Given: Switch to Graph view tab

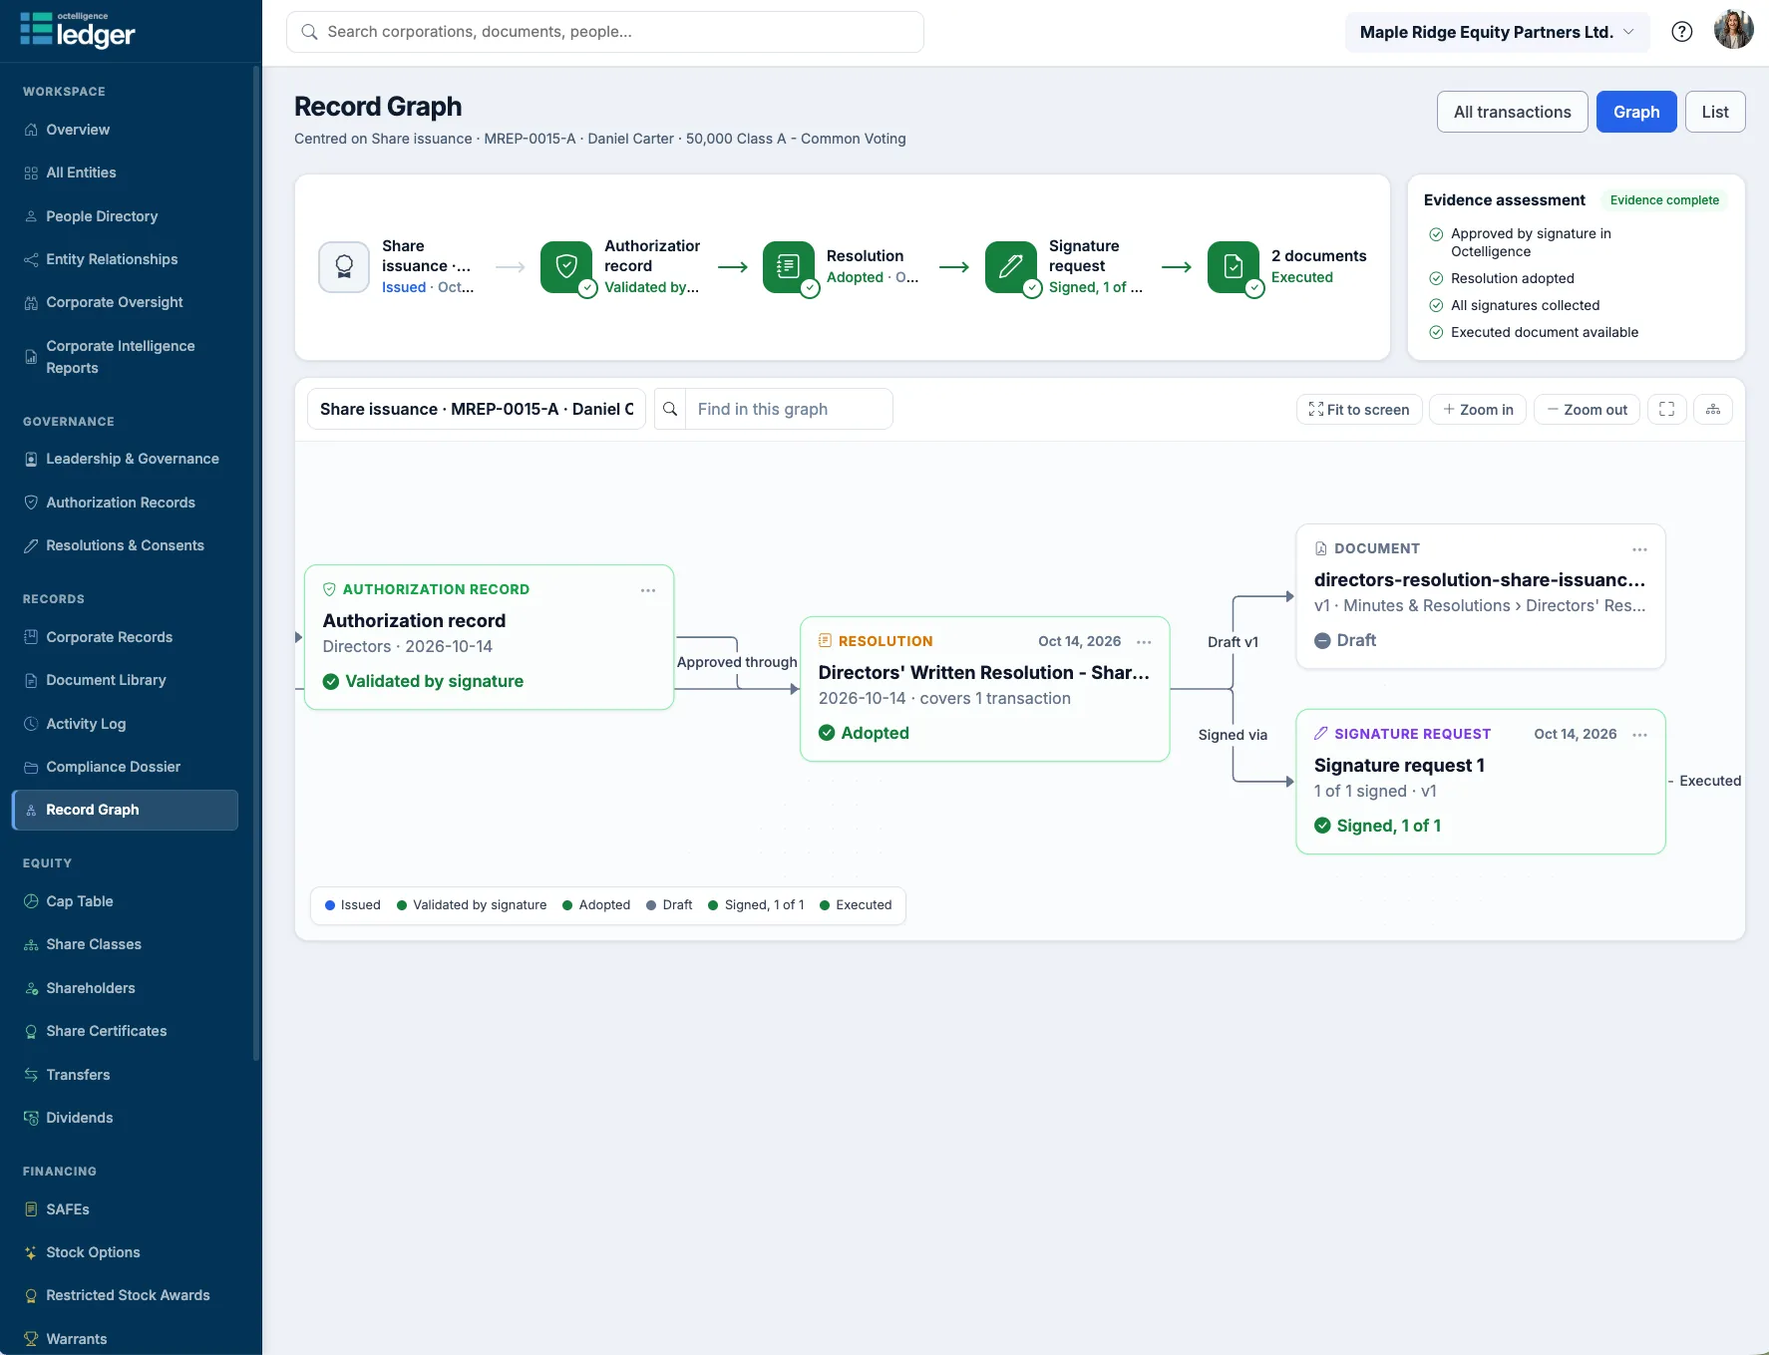Looking at the screenshot, I should tap(1636, 112).
